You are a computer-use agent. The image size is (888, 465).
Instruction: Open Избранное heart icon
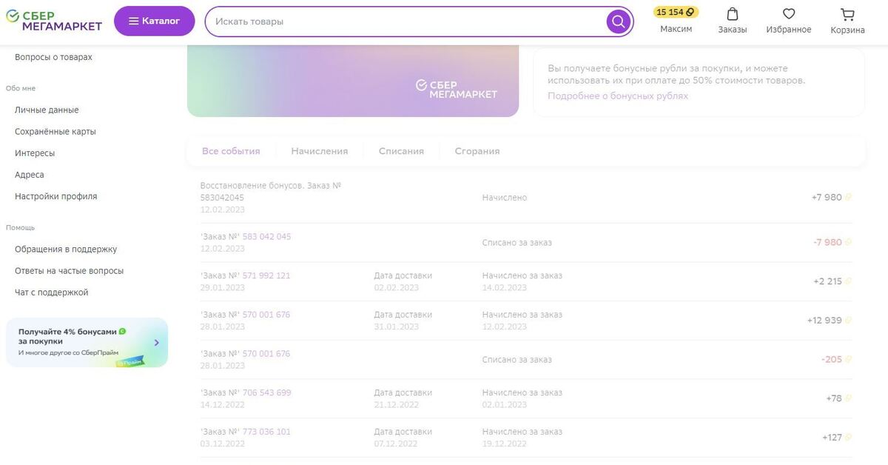[789, 14]
